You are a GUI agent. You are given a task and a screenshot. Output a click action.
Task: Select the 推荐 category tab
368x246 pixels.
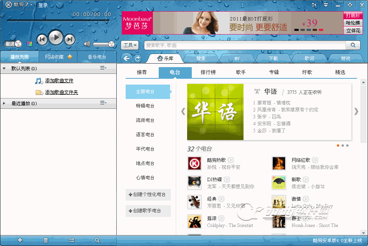coord(142,72)
